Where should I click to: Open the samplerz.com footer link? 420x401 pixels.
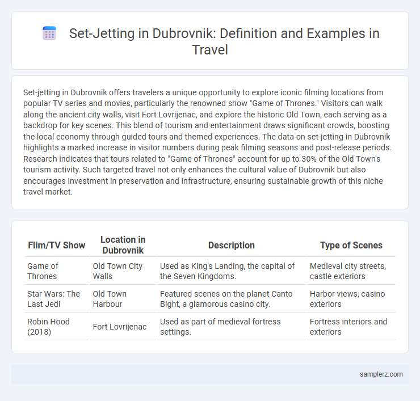tap(381, 374)
